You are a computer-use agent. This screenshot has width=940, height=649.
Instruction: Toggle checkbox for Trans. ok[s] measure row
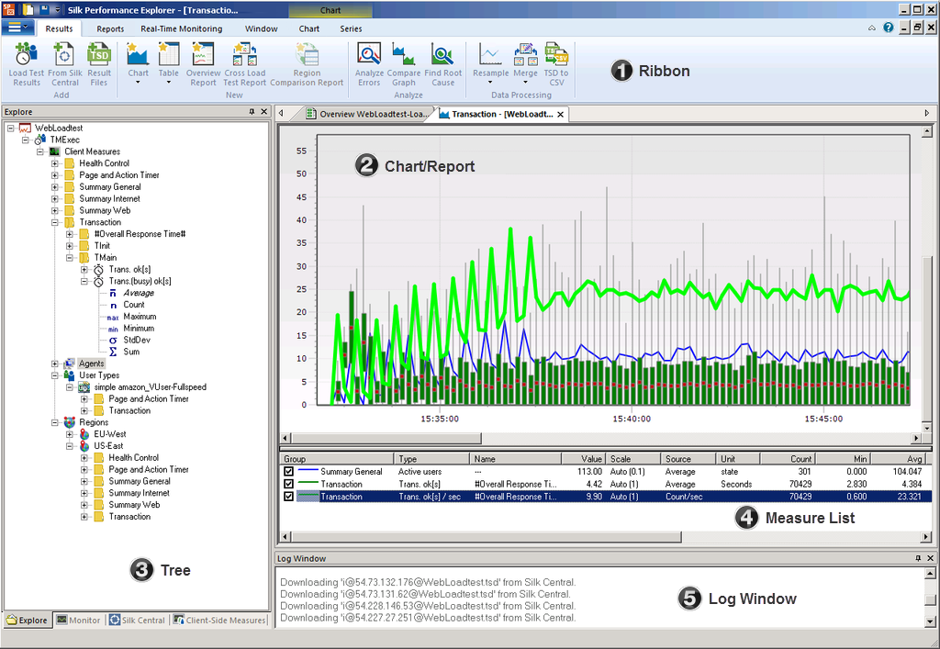tap(289, 484)
